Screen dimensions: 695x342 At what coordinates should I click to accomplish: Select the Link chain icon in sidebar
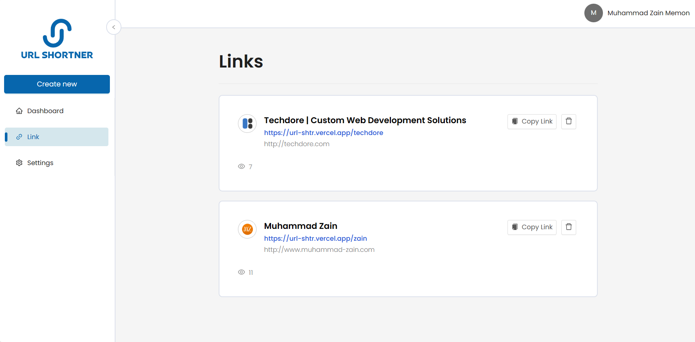(20, 137)
